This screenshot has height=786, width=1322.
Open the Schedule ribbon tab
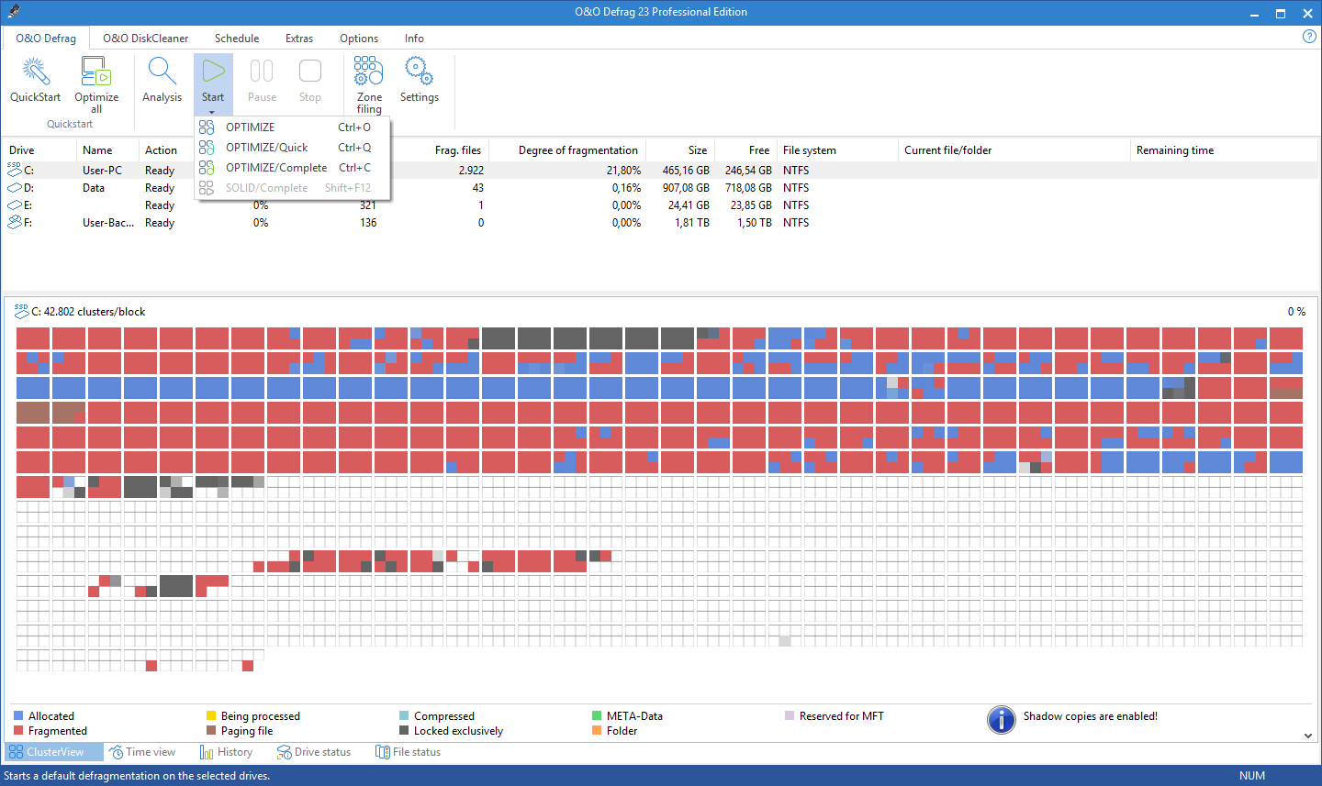237,39
